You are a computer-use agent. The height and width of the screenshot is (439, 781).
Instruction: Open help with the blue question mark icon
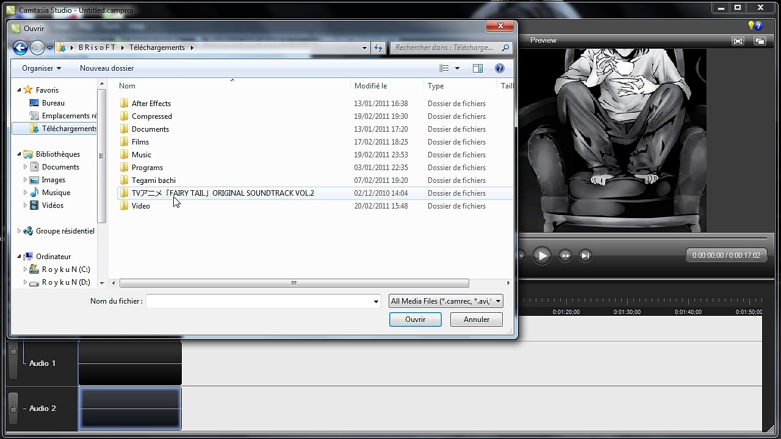click(500, 68)
